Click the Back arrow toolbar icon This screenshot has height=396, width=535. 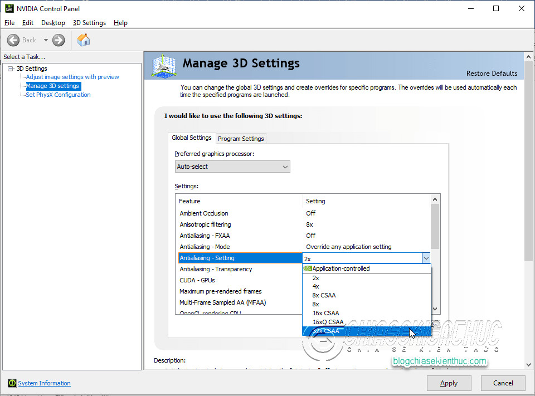point(14,40)
